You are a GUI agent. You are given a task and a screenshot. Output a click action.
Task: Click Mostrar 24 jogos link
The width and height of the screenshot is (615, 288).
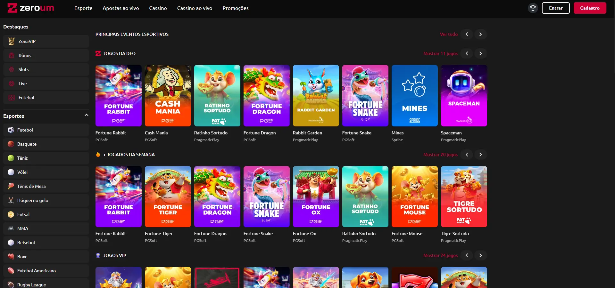coord(440,255)
